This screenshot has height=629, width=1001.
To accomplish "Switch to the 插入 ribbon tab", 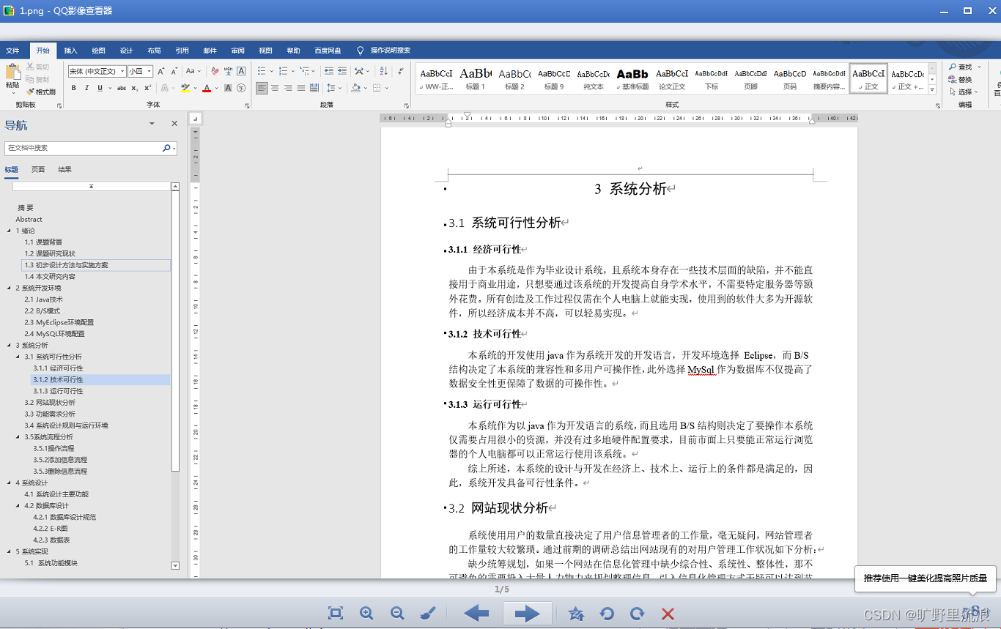I will (x=70, y=50).
